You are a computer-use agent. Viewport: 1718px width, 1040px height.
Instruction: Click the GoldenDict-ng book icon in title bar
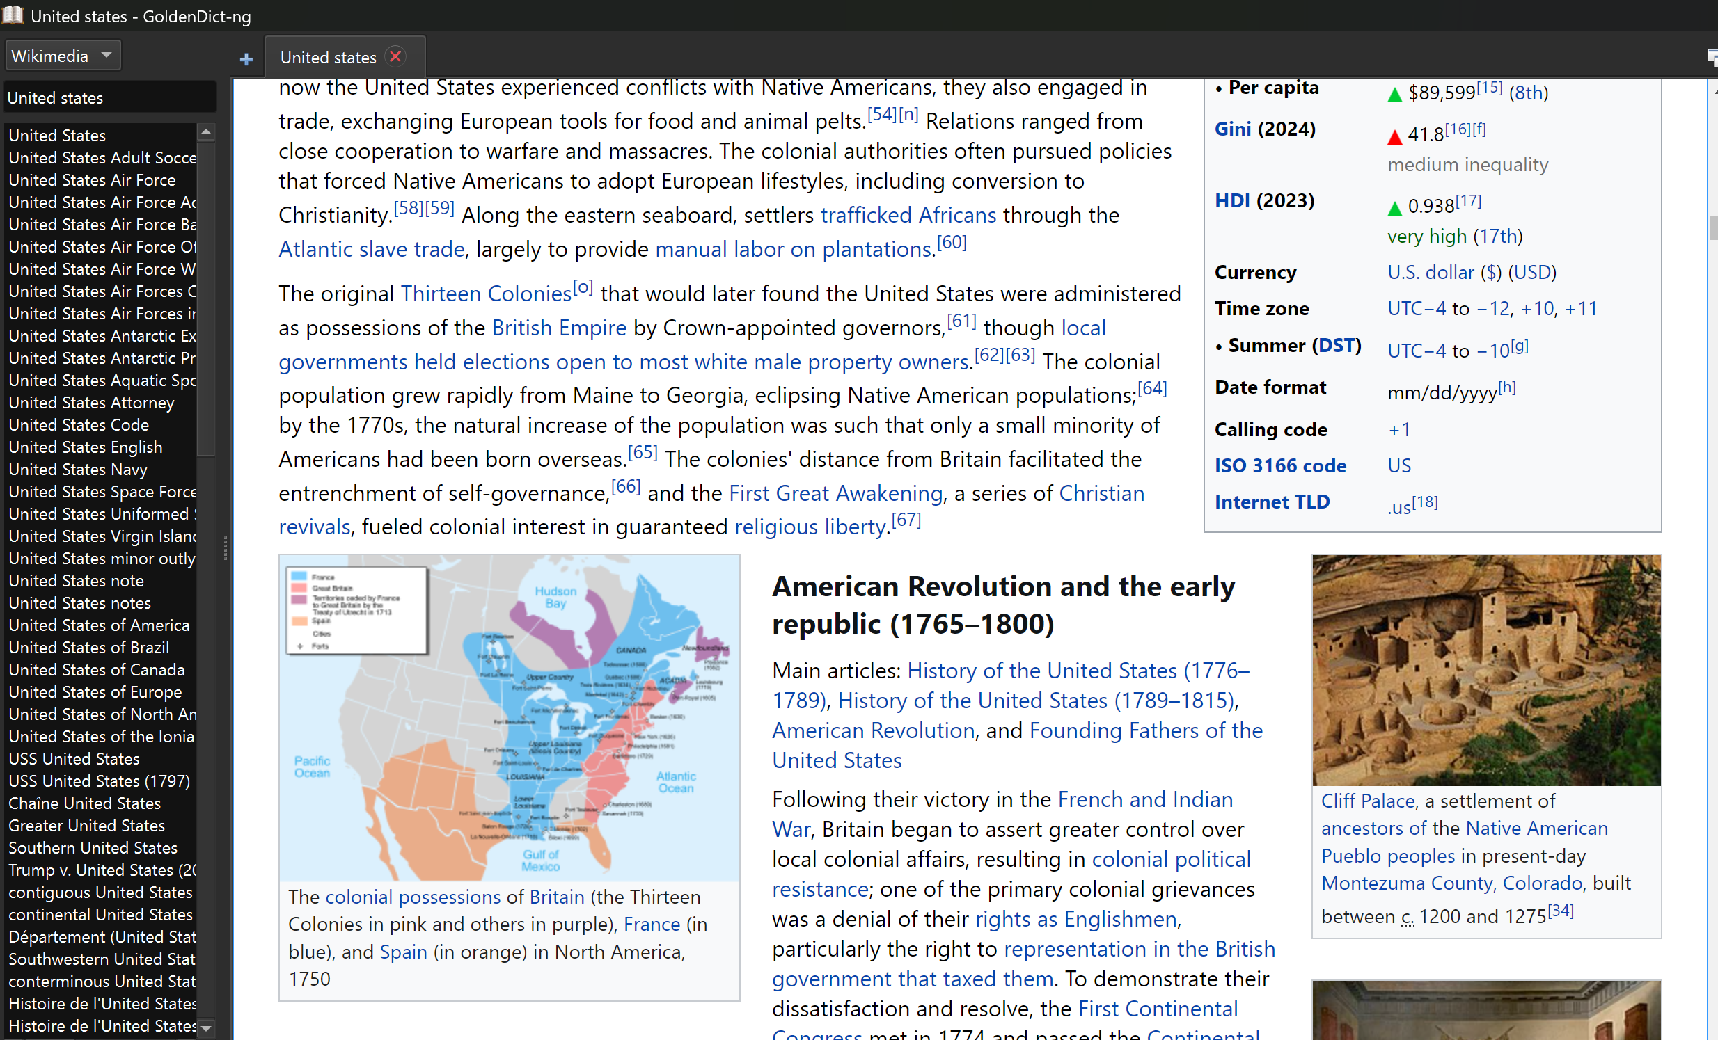(x=13, y=15)
